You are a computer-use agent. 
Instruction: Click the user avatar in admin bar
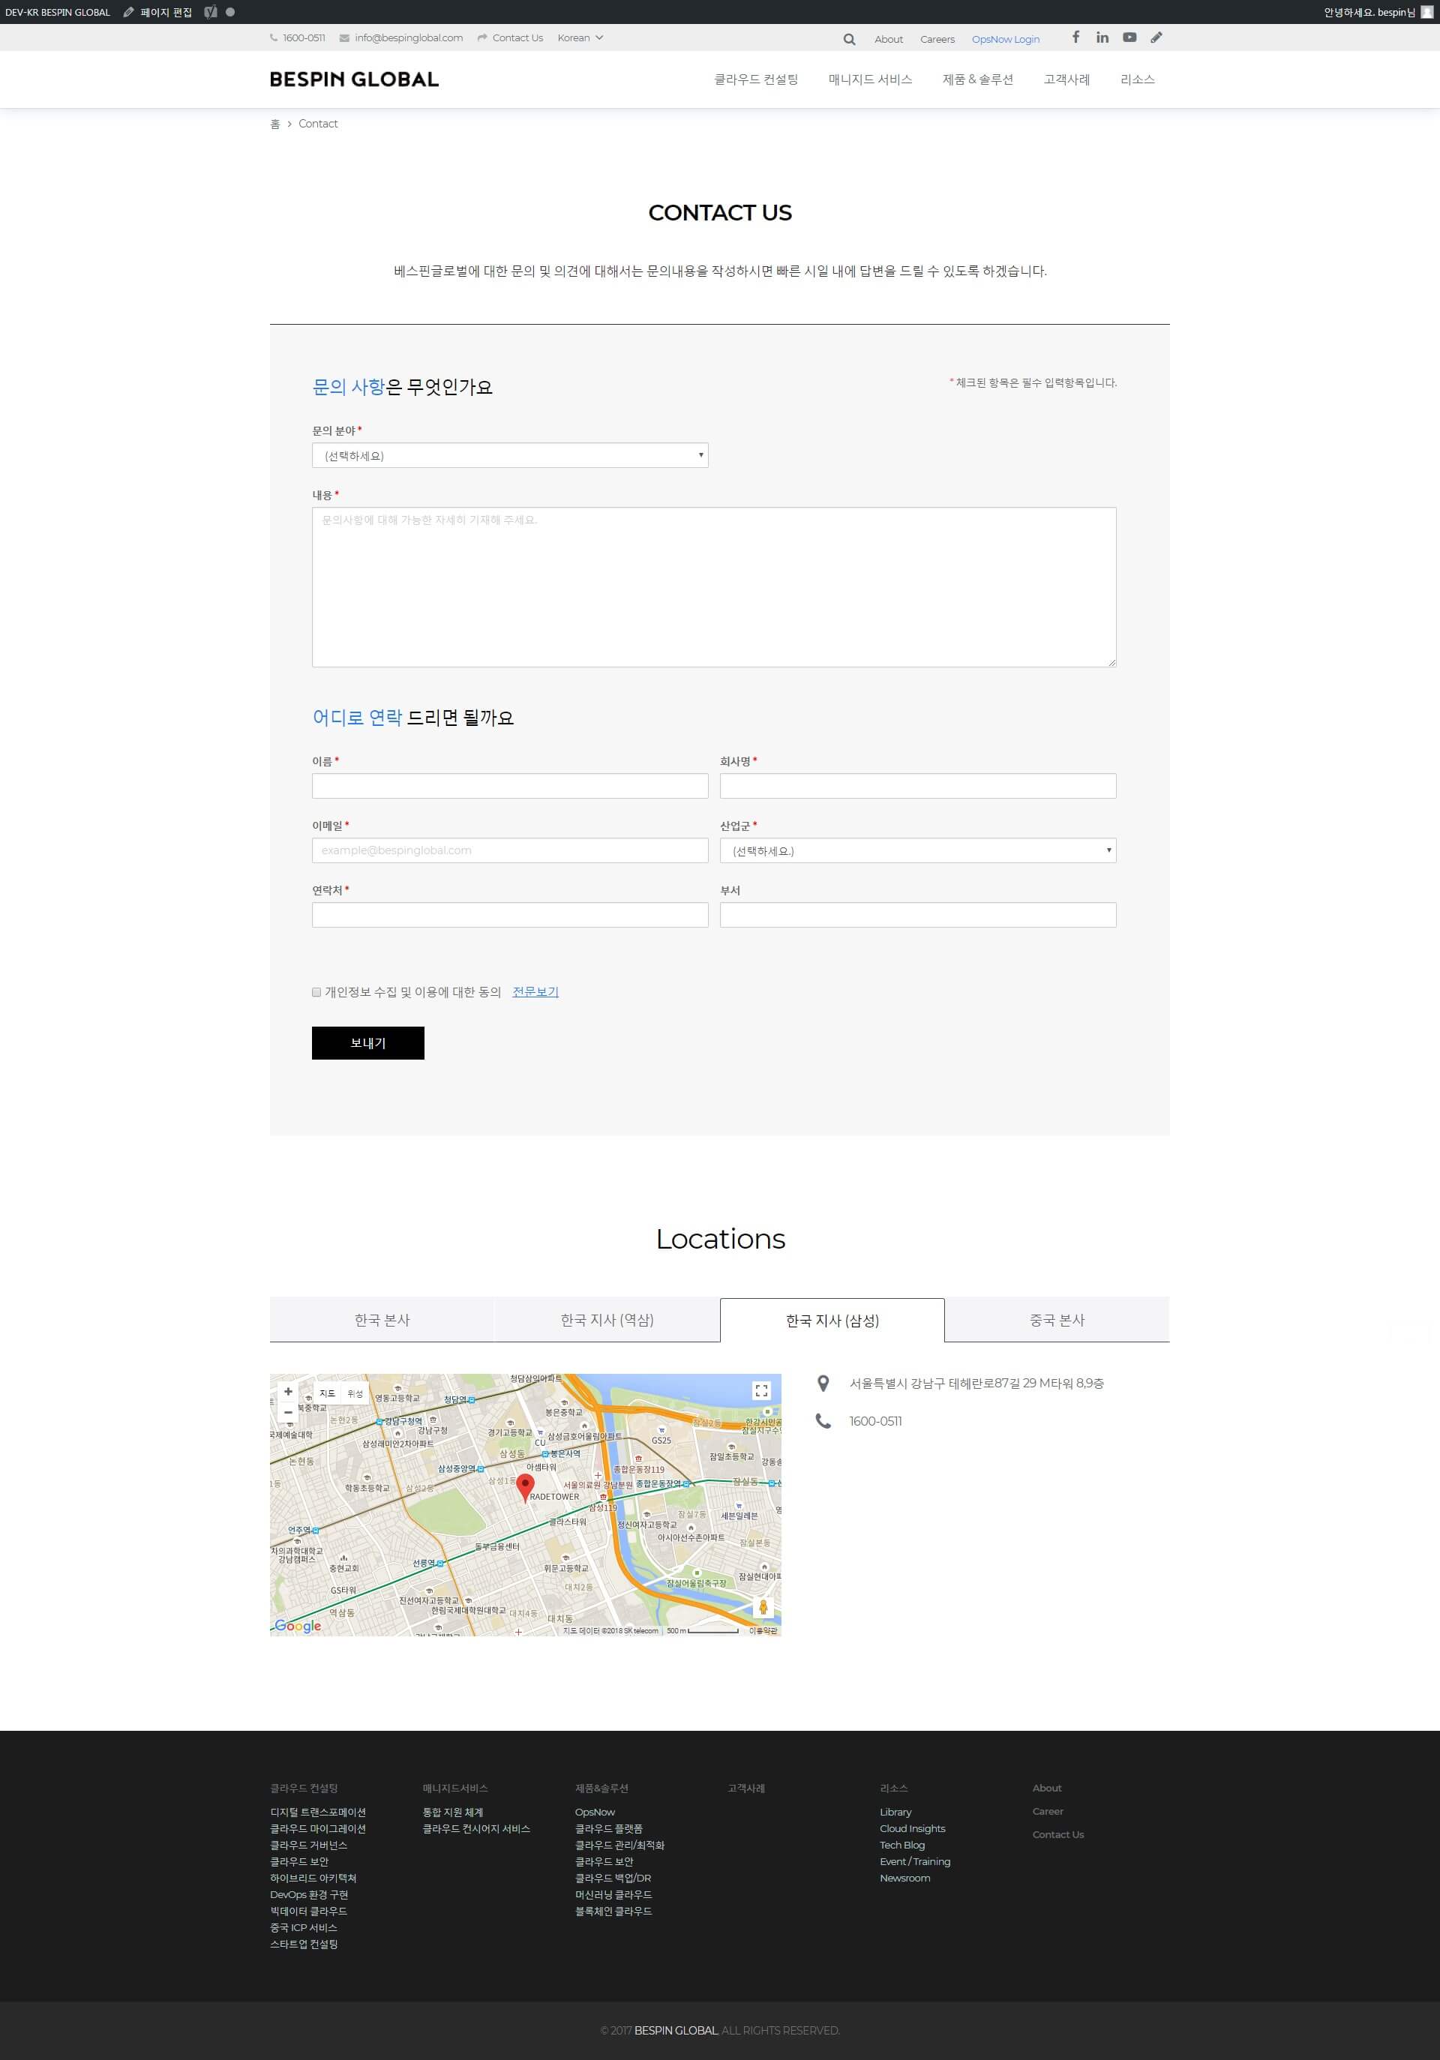tap(1426, 12)
